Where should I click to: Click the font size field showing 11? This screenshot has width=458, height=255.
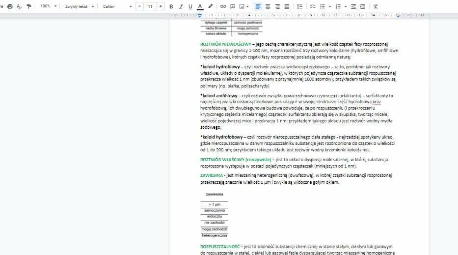click(150, 6)
